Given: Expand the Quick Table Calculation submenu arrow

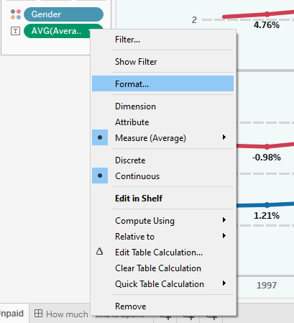Looking at the screenshot, I should pos(224,283).
